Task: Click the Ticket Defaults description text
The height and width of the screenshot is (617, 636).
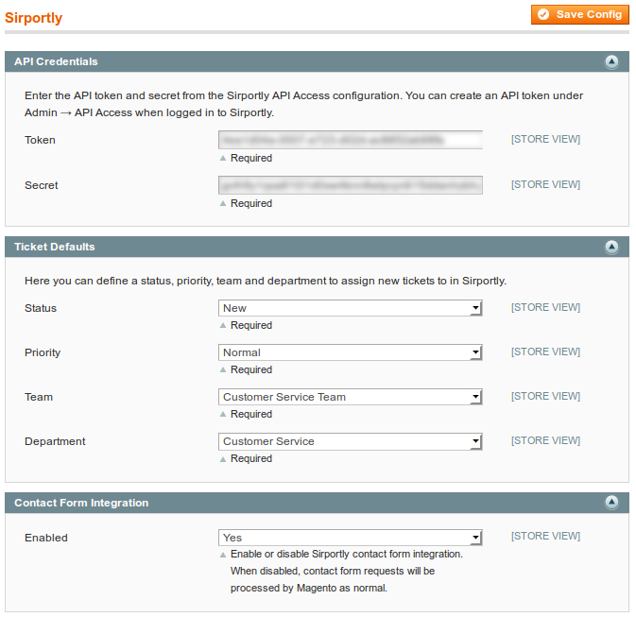Action: point(266,281)
